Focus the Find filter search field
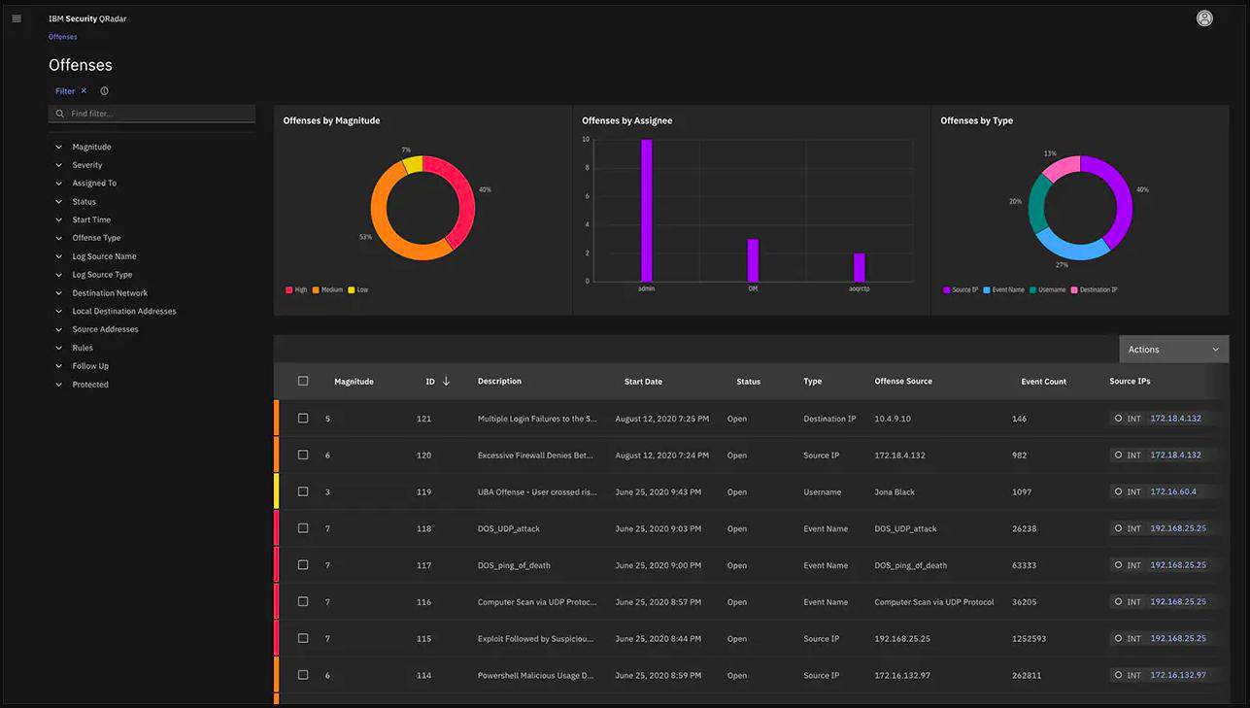Viewport: 1250px width, 708px height. [152, 114]
